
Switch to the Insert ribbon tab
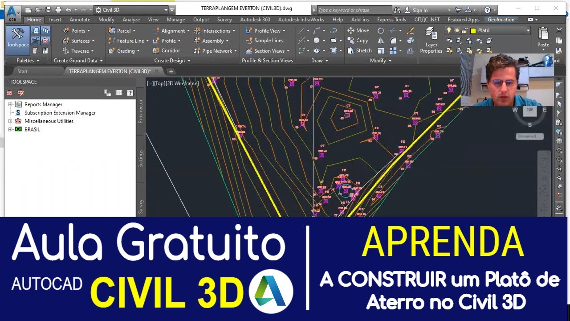click(55, 20)
